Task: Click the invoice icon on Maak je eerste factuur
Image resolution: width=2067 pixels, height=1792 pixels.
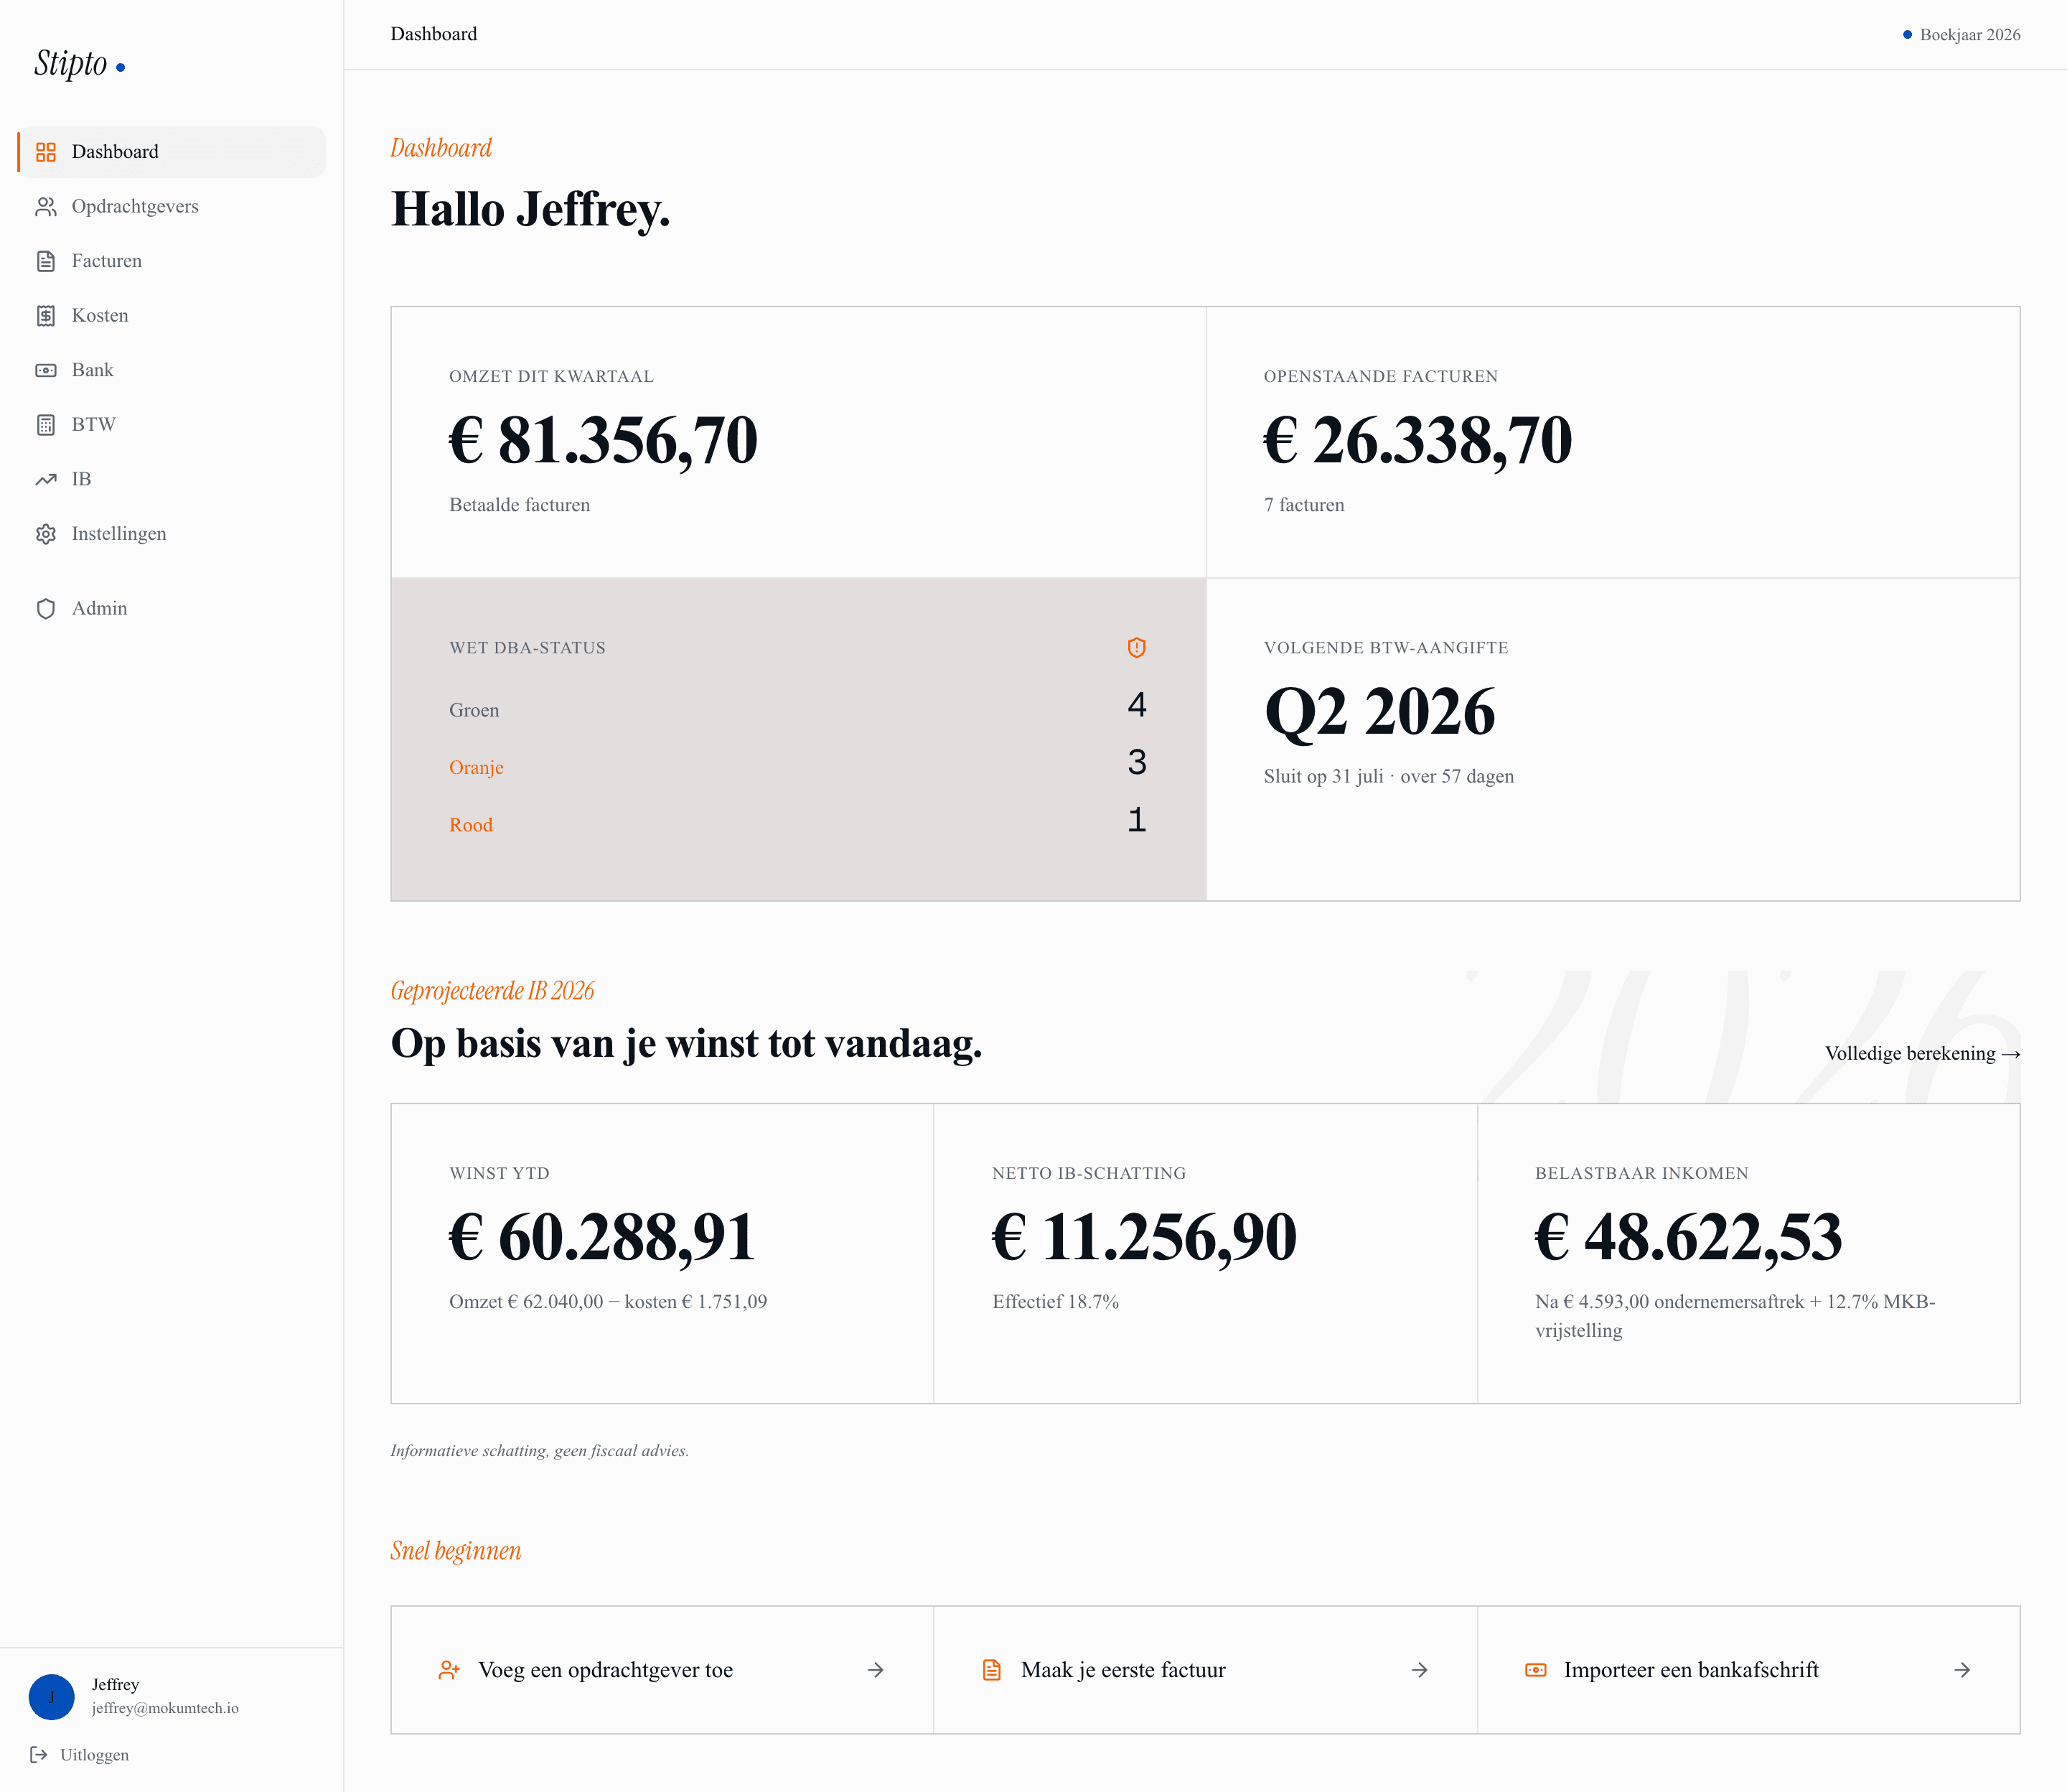Action: tap(992, 1670)
